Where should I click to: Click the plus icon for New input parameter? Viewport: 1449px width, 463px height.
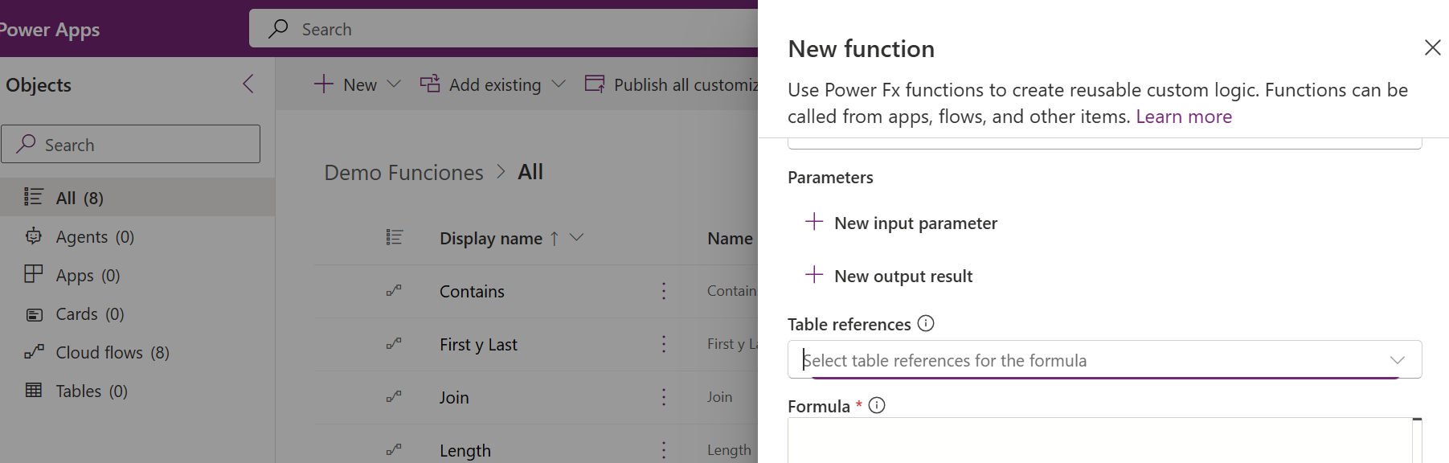tap(814, 221)
